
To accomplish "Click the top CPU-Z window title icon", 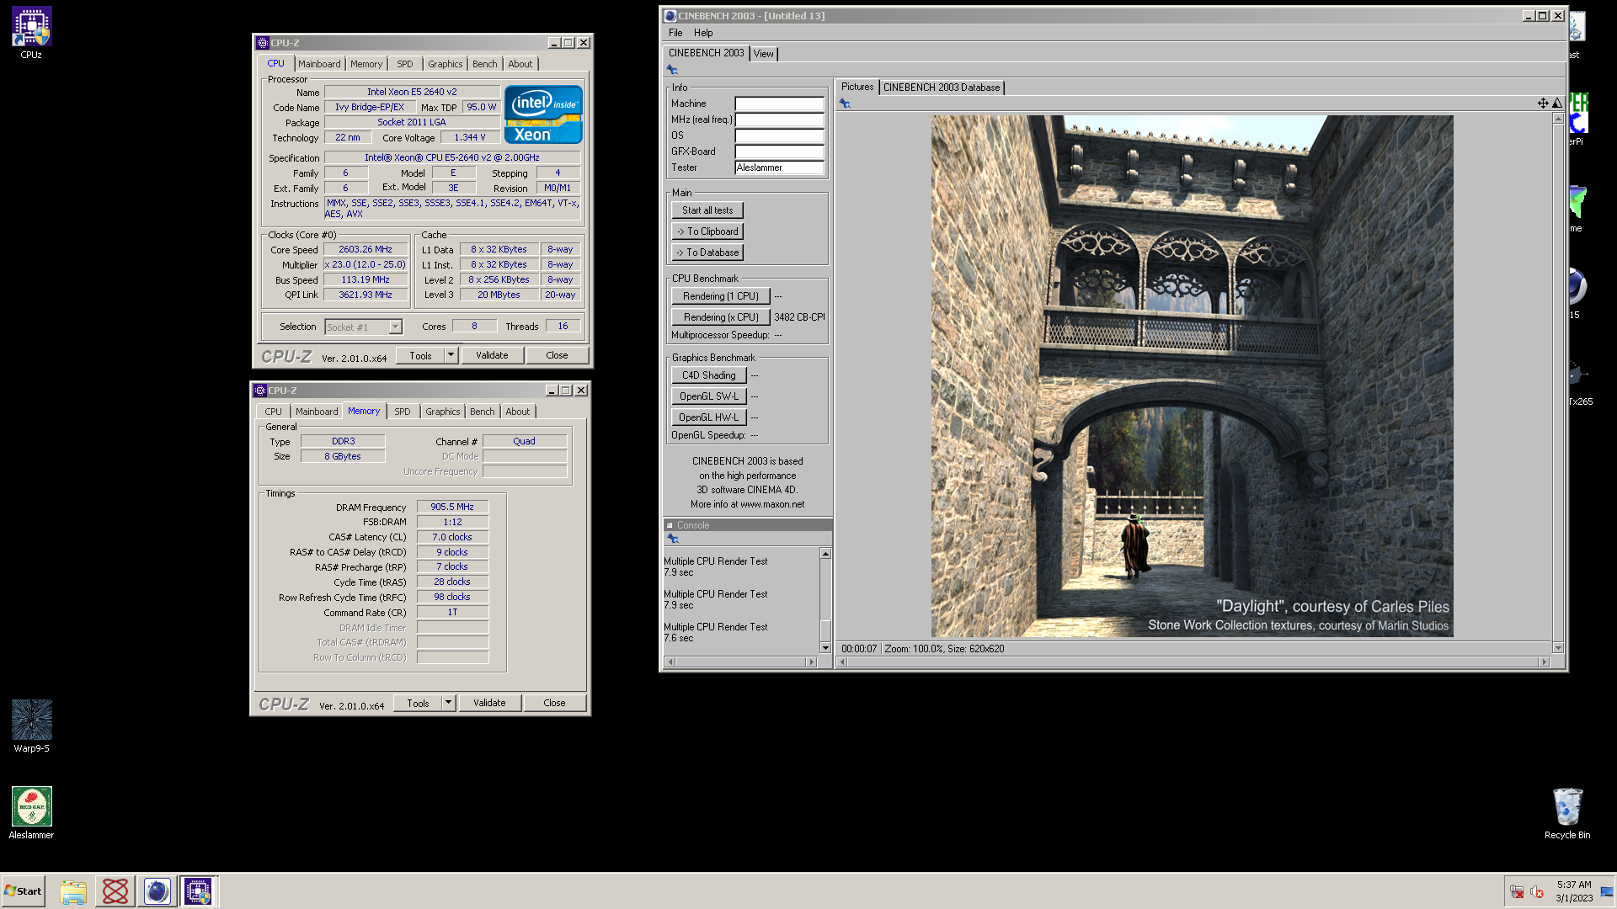I will coord(263,43).
